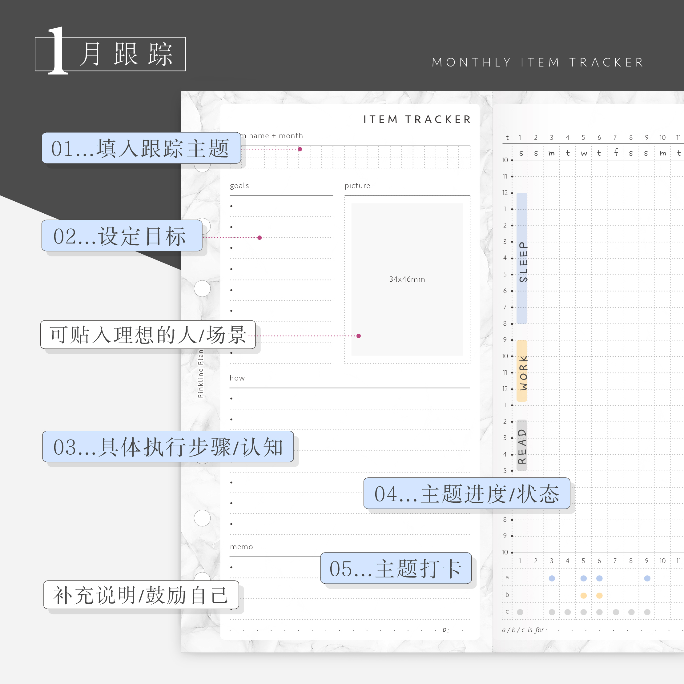The width and height of the screenshot is (684, 684).
Task: Click the yellow WORK bar
Action: click(521, 371)
